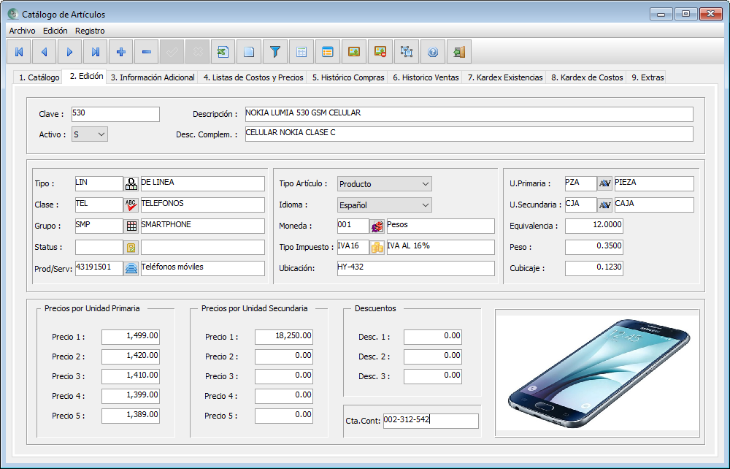Click the list view toolbar icon
This screenshot has width=730, height=469.
(328, 52)
